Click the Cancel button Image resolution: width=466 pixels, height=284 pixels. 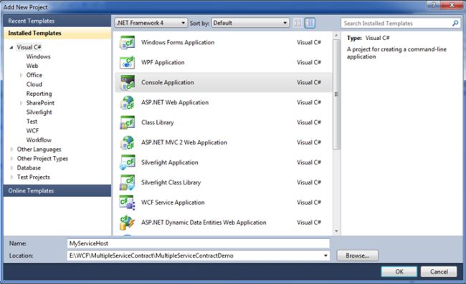click(x=439, y=272)
